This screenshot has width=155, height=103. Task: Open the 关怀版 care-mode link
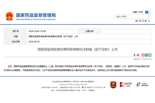tap(141, 12)
